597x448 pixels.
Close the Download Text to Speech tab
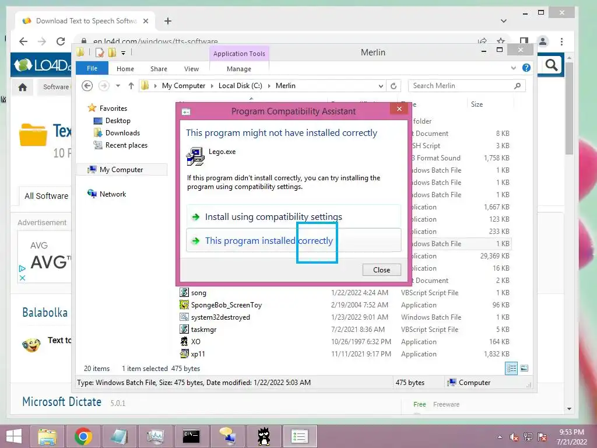(145, 21)
